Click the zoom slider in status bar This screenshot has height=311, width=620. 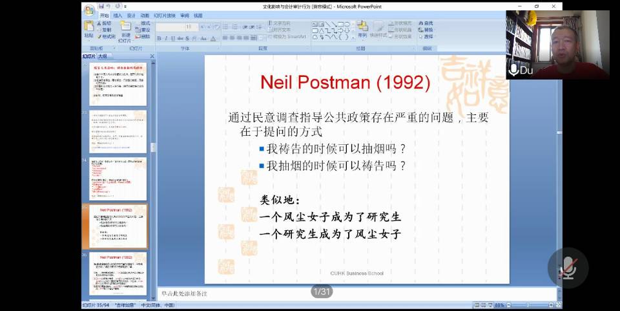(530, 305)
